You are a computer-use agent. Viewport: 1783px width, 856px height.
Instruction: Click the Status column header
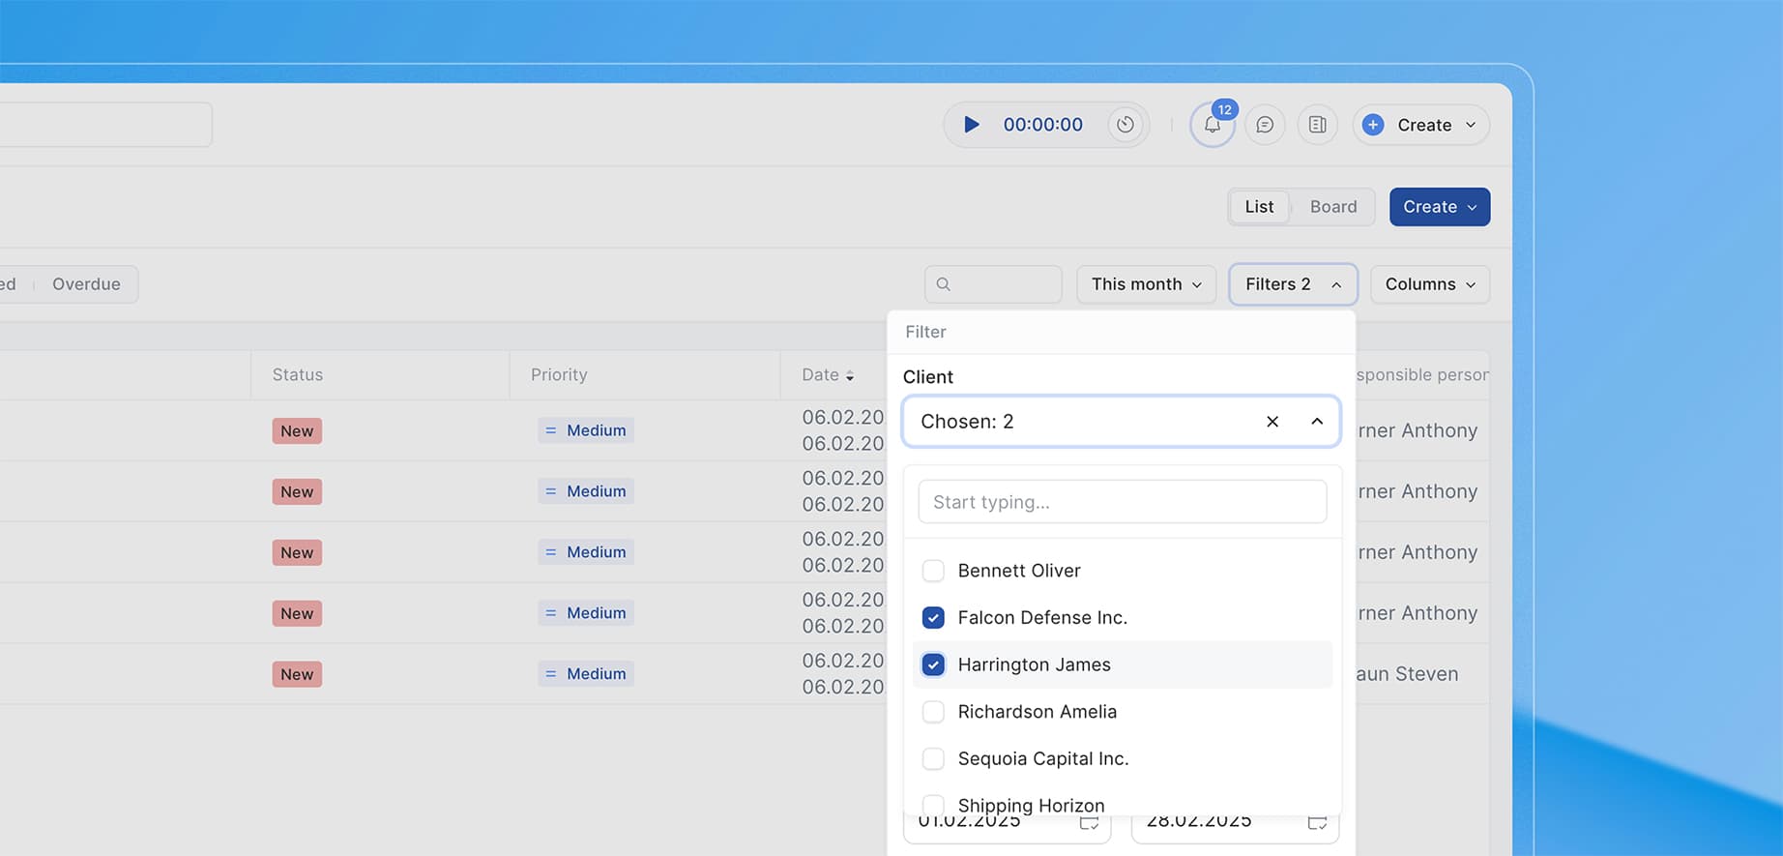[x=298, y=375]
